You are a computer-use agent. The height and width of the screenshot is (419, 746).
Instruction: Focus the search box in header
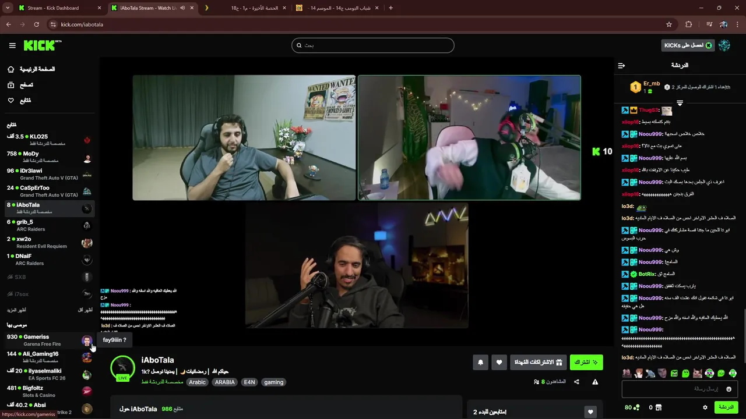coord(373,45)
